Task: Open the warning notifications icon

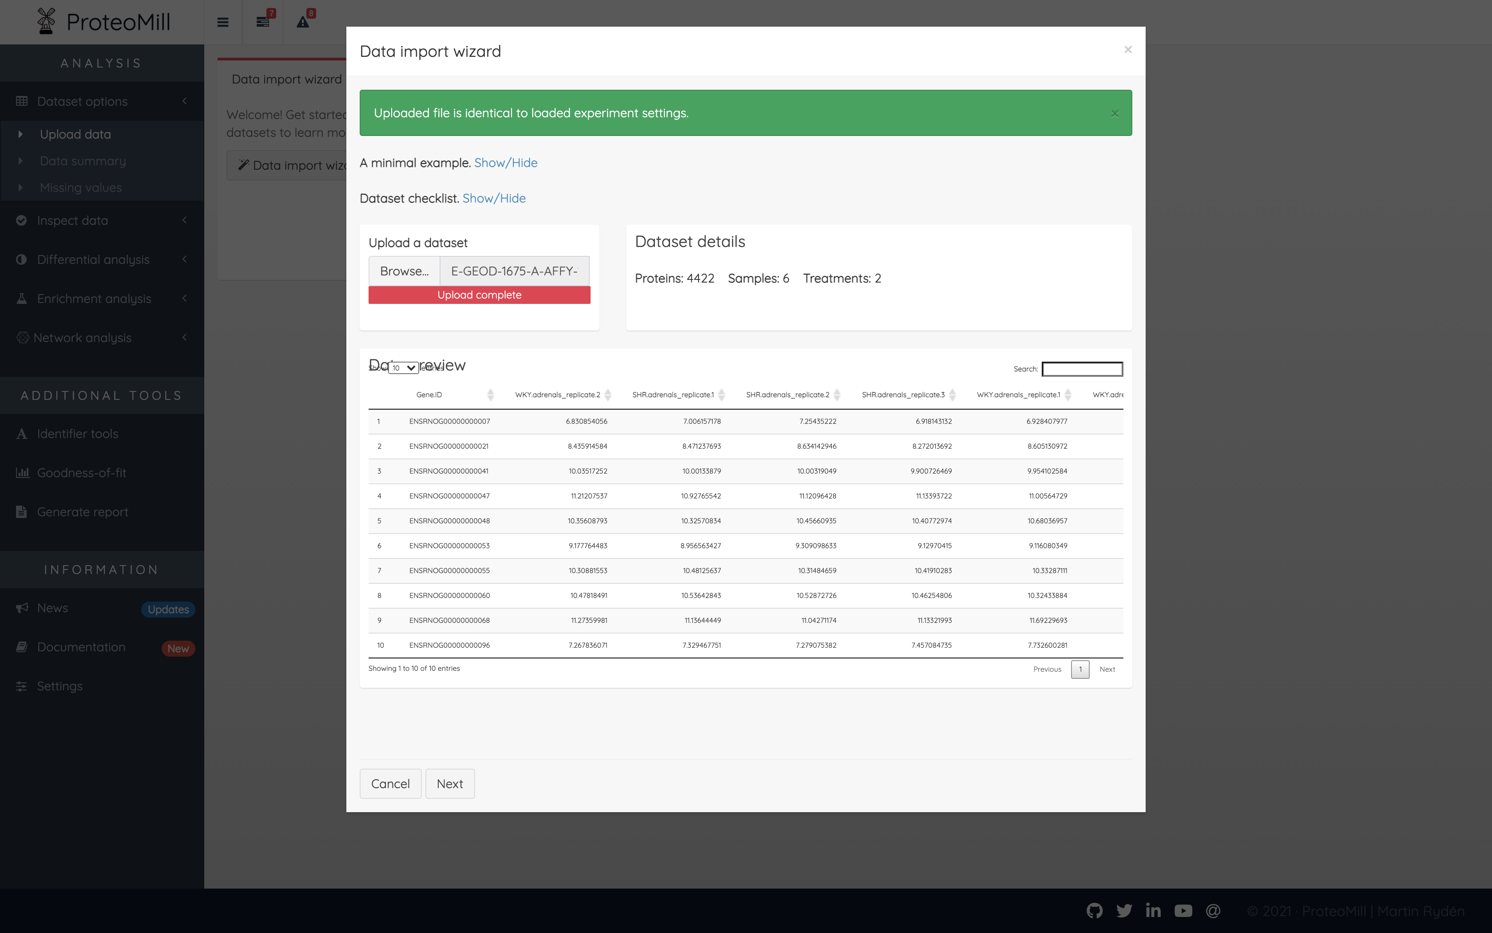Action: tap(303, 22)
